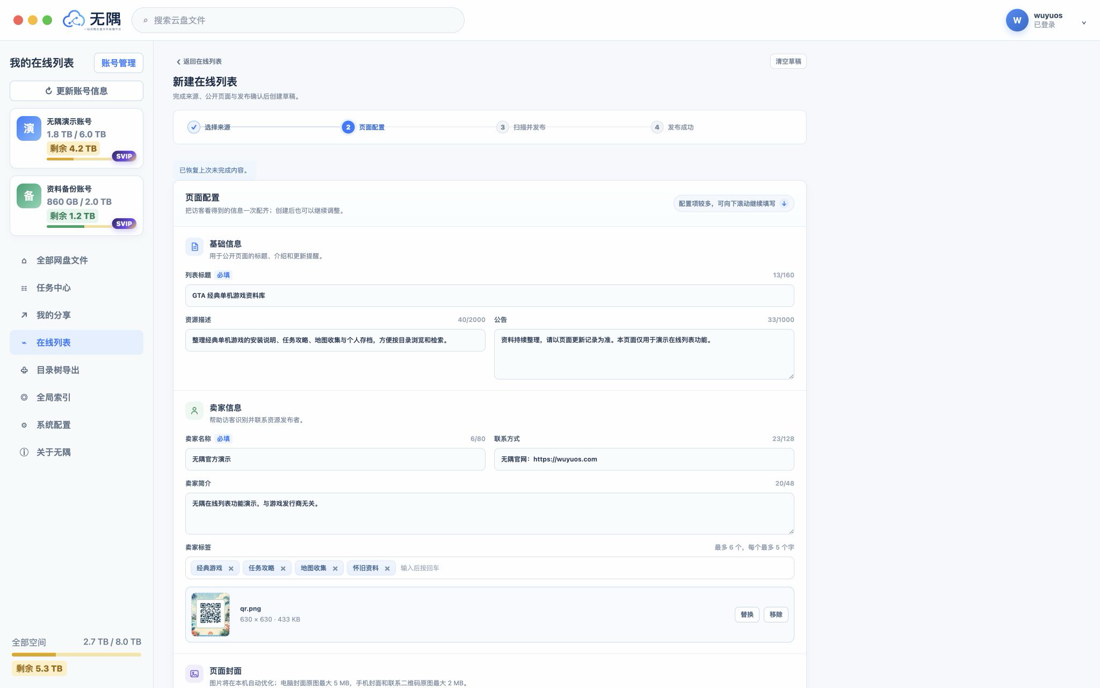Image resolution: width=1100 pixels, height=688 pixels.
Task: Open the wuyuos account dropdown arrow
Action: pos(1084,23)
